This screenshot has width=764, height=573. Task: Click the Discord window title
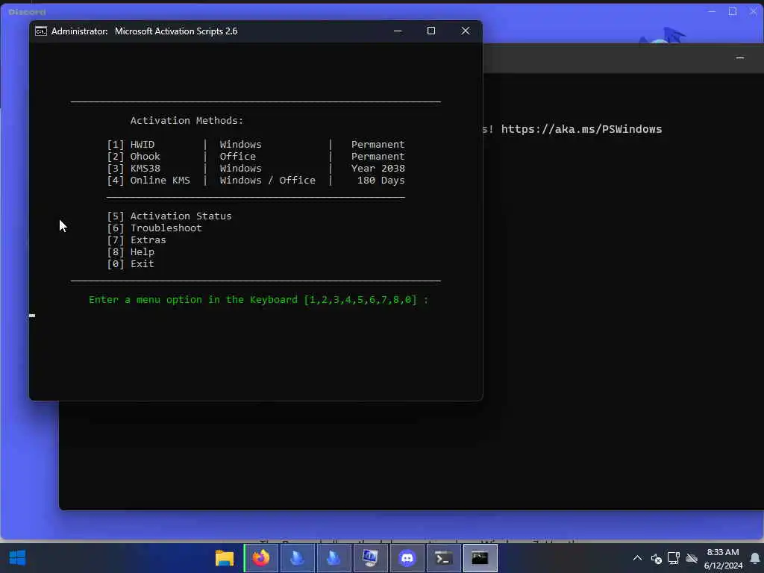tap(27, 12)
